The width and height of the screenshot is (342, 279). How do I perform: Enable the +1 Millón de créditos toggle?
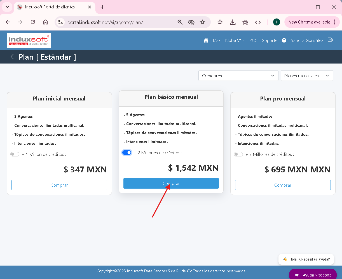15,154
